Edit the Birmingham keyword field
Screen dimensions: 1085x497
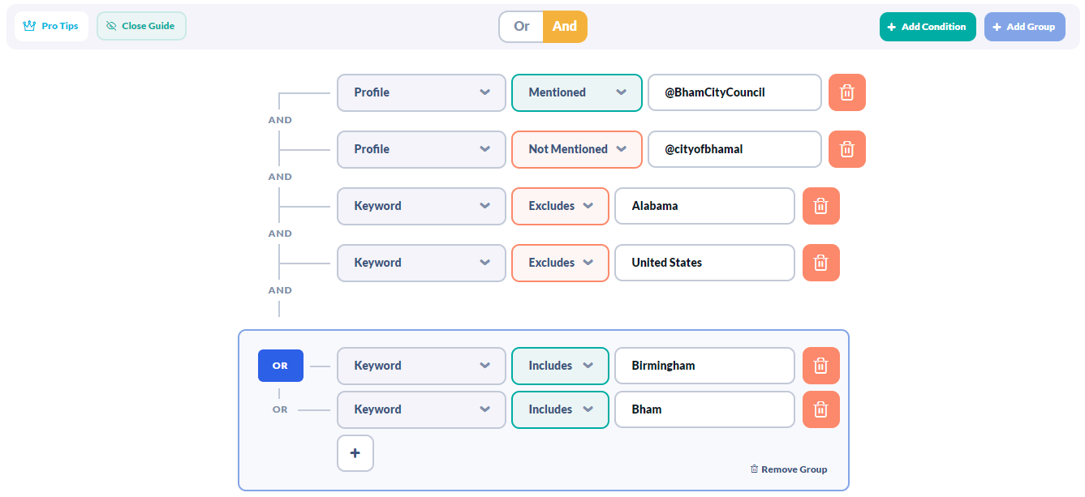click(x=704, y=366)
